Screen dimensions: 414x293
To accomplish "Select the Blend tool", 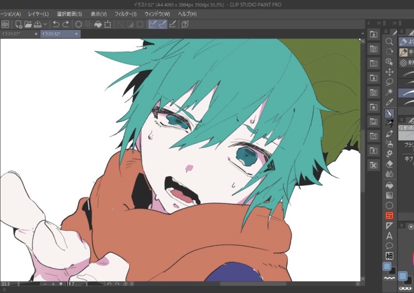I will pyautogui.click(x=389, y=174).
